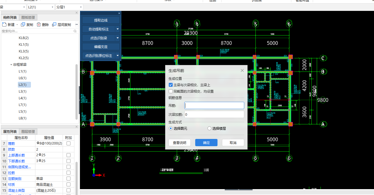The height and width of the screenshot is (195, 374).
Task: Select KL8(2) in the component list
Action: [24, 38]
